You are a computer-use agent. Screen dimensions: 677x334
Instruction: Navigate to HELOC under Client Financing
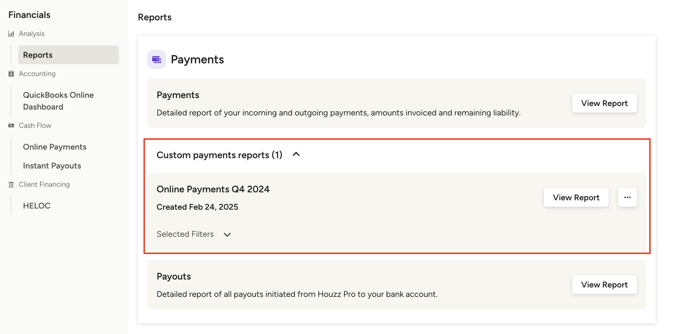(37, 206)
